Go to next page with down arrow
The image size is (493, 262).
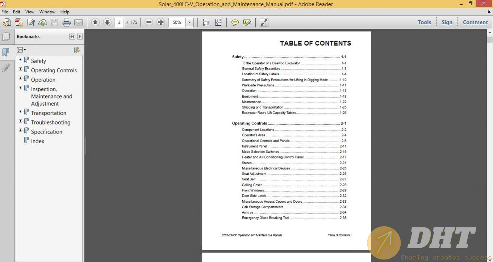tap(107, 22)
